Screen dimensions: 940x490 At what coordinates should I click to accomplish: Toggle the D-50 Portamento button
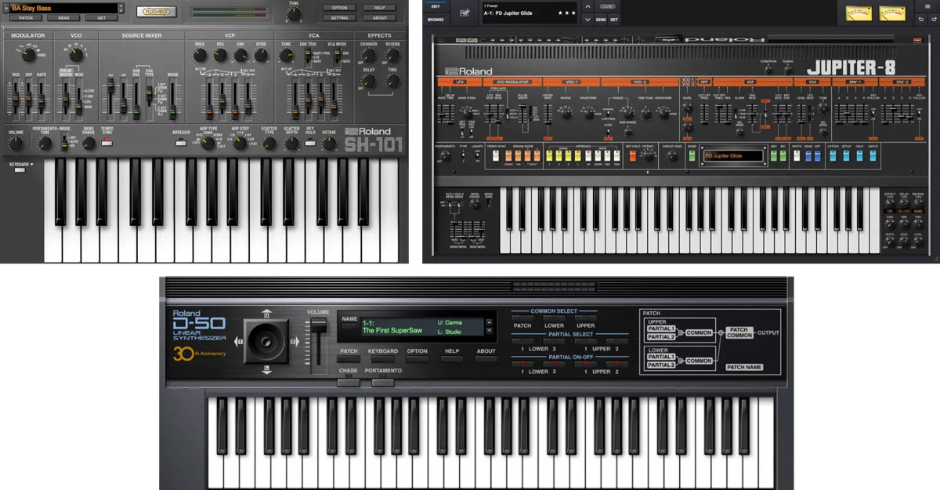pyautogui.click(x=382, y=383)
